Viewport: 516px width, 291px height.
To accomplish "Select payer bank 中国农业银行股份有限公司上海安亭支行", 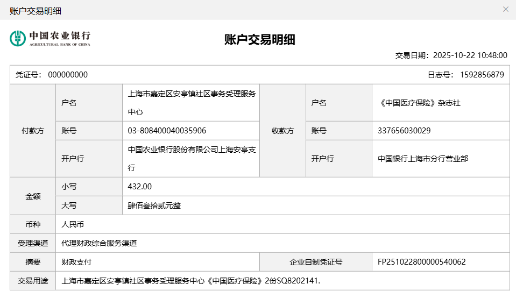I will tap(191, 159).
